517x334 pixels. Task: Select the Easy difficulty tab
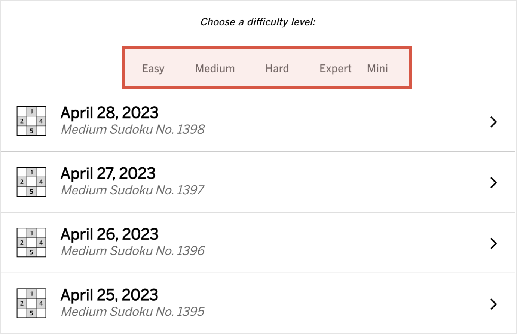pyautogui.click(x=153, y=68)
